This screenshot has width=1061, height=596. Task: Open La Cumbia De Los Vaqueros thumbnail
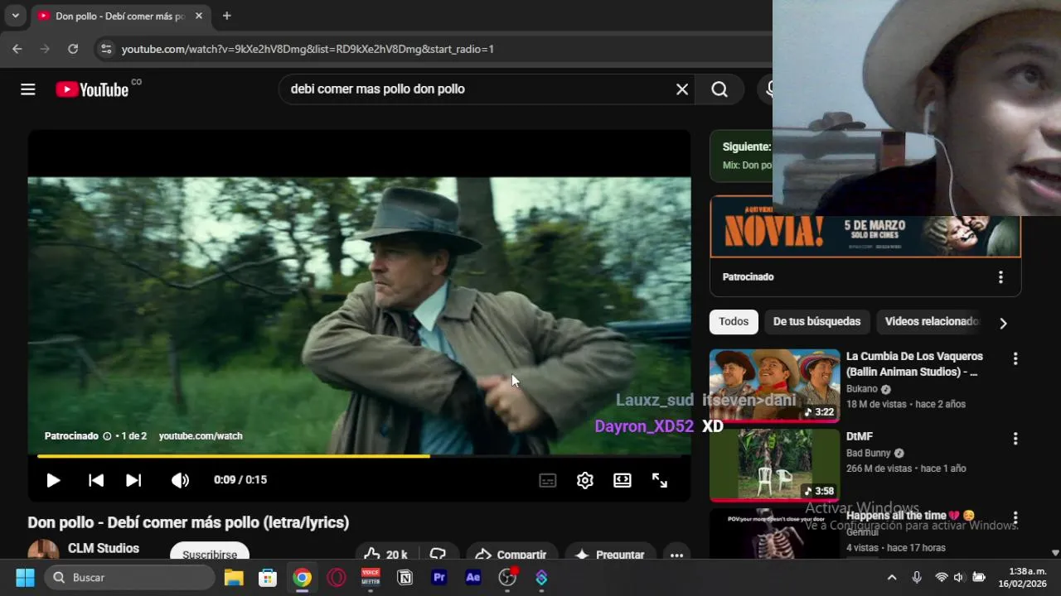[x=774, y=386]
